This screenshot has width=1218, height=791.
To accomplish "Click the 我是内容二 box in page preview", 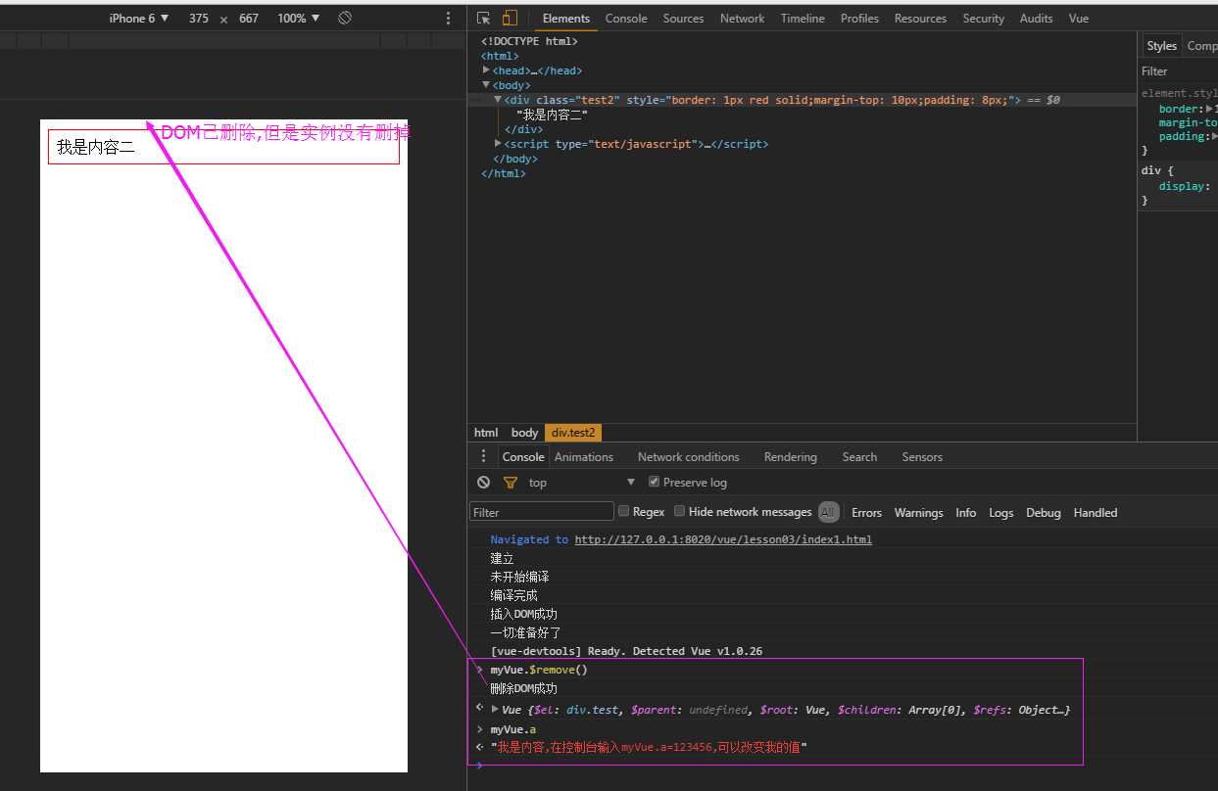I will pyautogui.click(x=223, y=147).
